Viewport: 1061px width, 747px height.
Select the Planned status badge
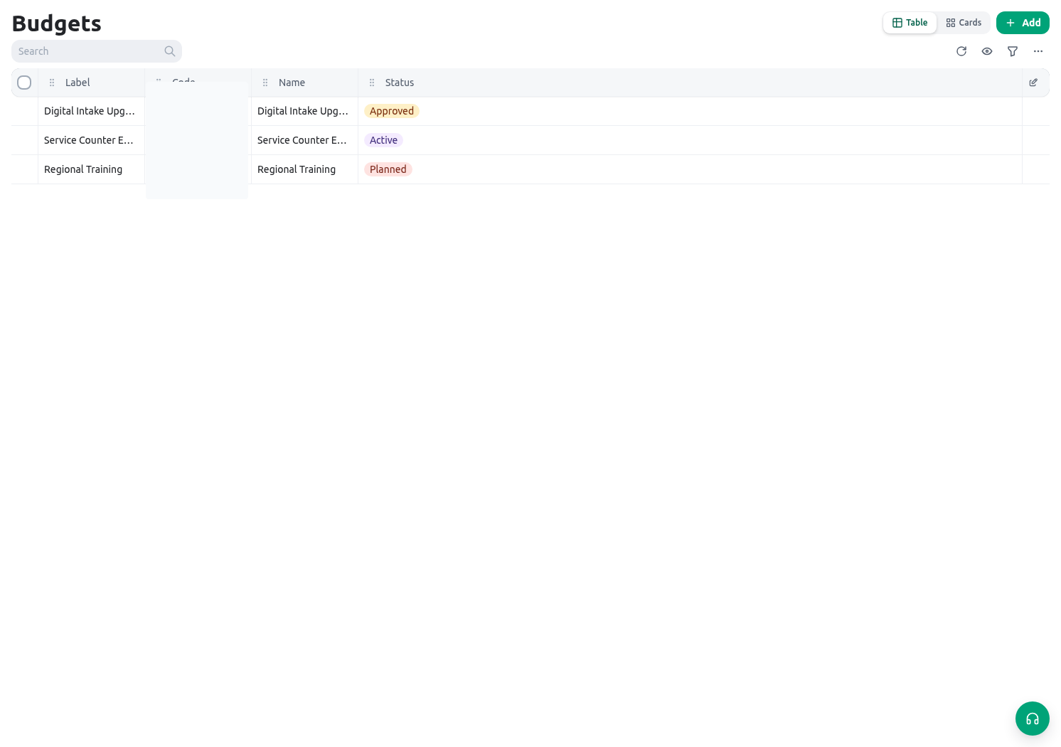coord(388,169)
